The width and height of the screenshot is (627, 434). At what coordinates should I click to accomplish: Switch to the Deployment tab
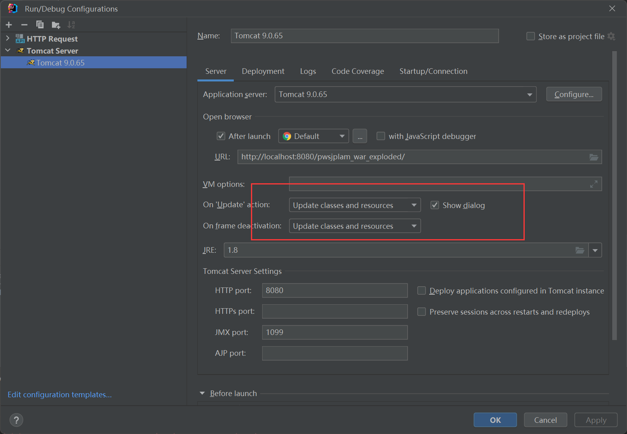coord(263,71)
